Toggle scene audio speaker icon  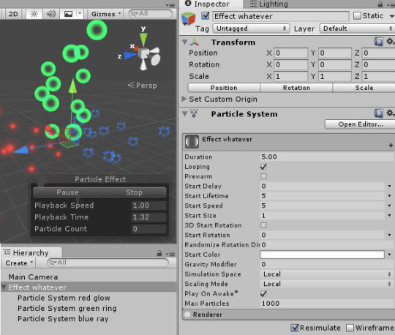tap(51, 14)
